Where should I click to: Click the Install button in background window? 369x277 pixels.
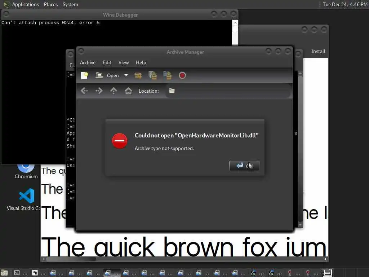point(318,51)
